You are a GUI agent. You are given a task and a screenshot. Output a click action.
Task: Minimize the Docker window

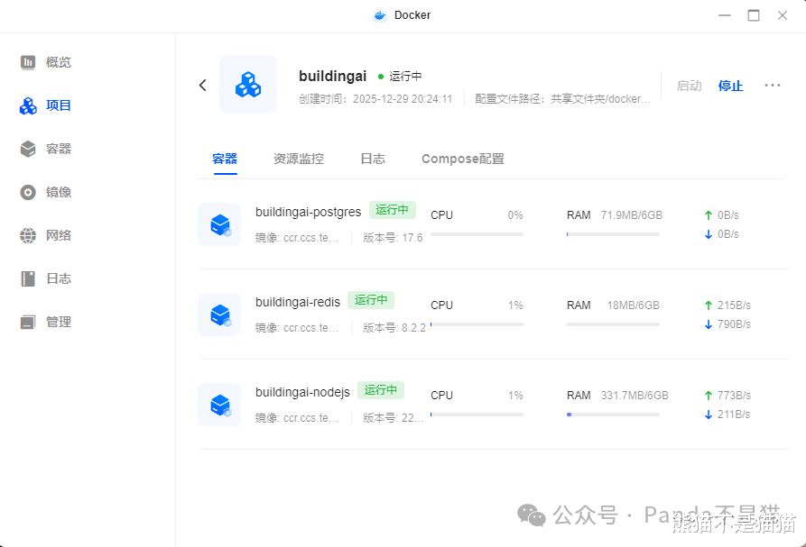(725, 15)
